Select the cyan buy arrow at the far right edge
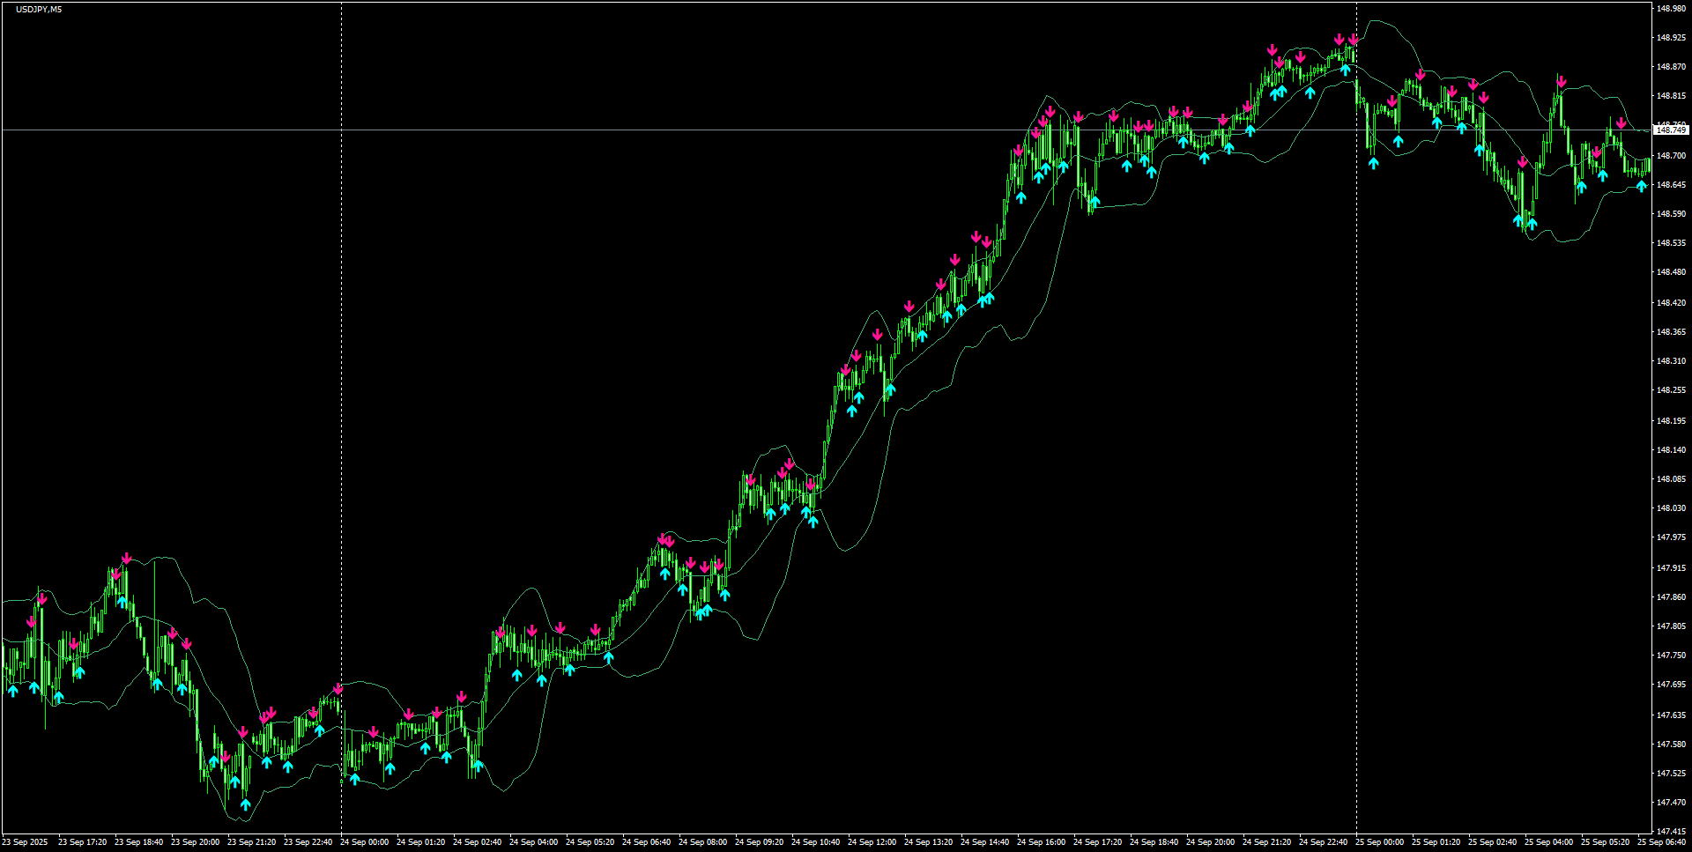 point(1641,187)
